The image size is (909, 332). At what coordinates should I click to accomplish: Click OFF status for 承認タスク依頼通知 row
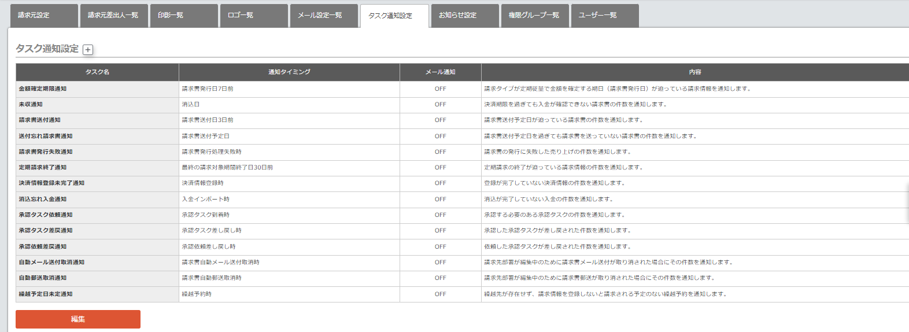[440, 215]
